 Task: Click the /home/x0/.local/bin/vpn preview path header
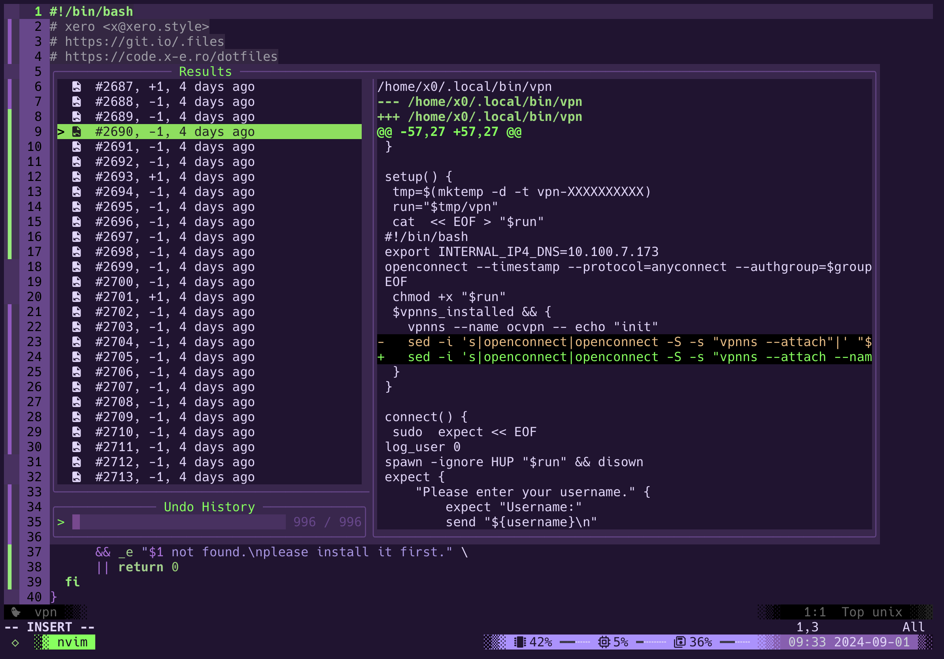click(x=464, y=87)
